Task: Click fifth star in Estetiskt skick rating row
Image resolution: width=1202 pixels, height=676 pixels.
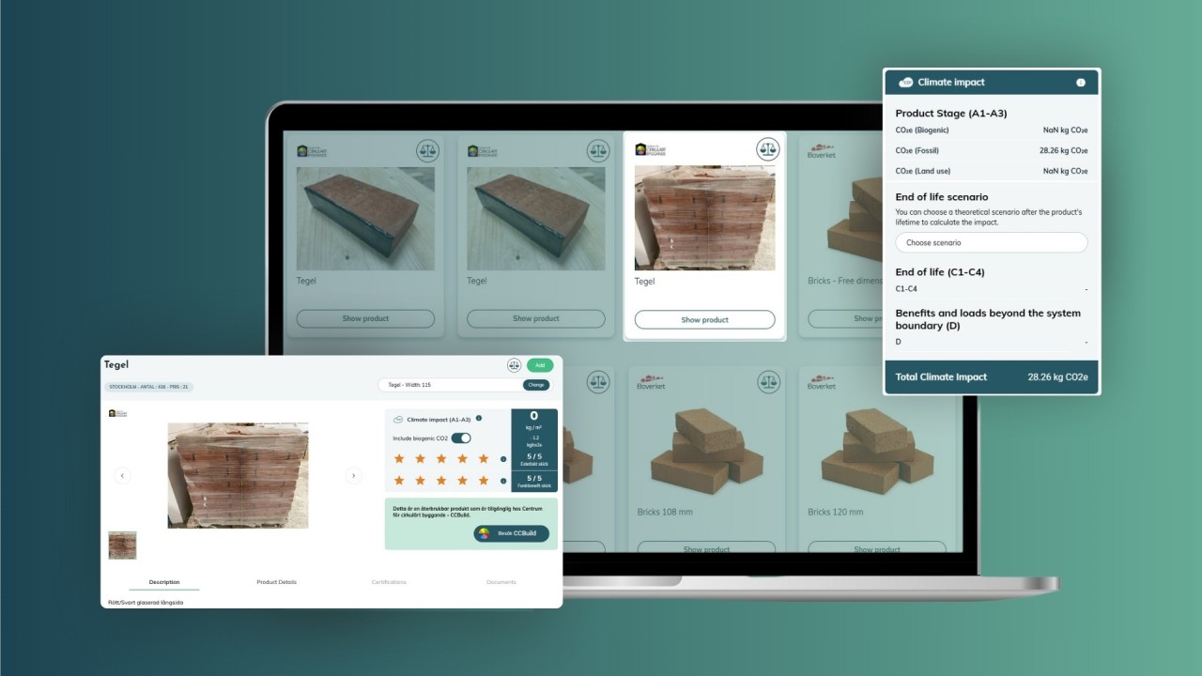Action: pos(484,458)
